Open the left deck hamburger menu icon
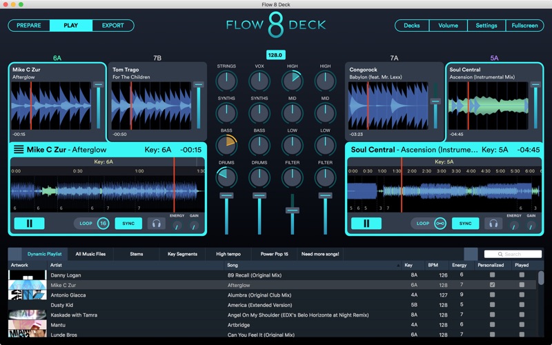The width and height of the screenshot is (552, 345). pos(19,150)
